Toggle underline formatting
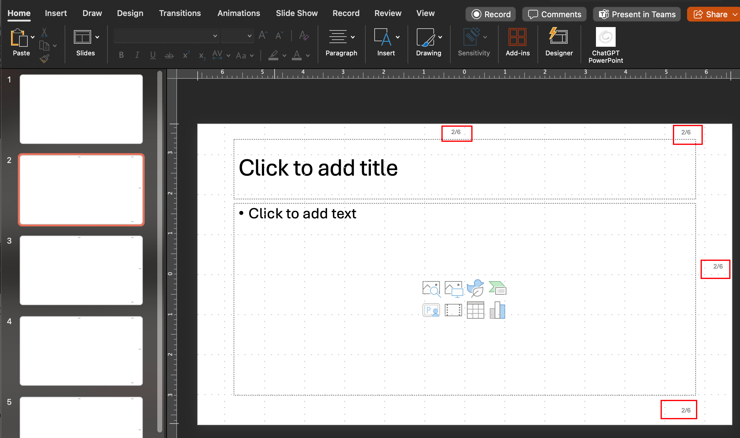This screenshot has height=438, width=740. point(153,55)
